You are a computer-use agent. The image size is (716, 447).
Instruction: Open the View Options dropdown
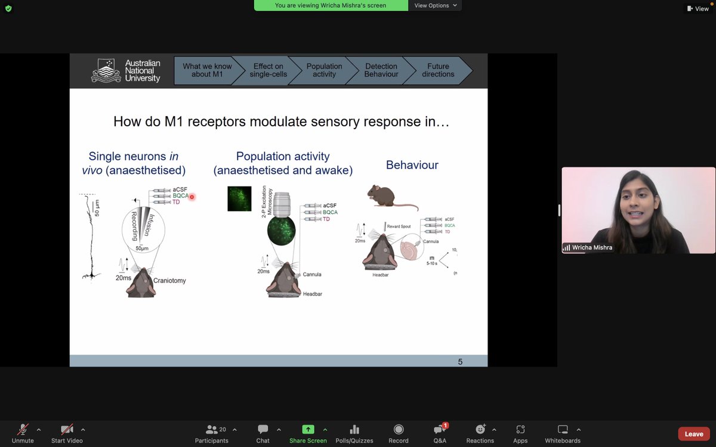click(435, 5)
